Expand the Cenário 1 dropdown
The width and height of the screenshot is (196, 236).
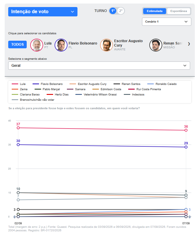coord(166,22)
